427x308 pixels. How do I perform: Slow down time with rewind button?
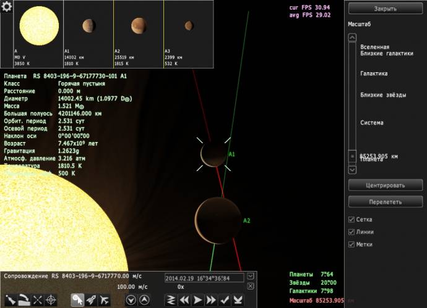pos(184,300)
